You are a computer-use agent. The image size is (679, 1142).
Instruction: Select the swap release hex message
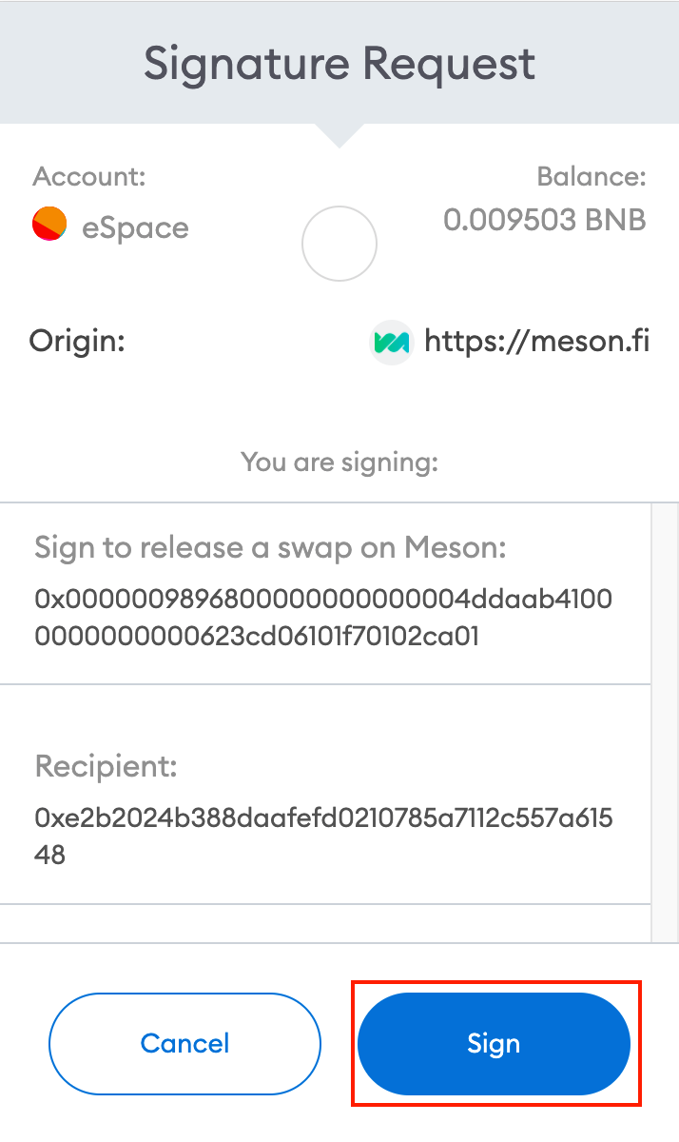(323, 615)
